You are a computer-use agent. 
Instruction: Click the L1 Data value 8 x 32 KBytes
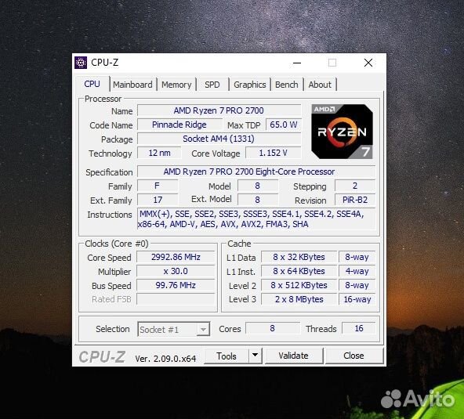click(299, 257)
